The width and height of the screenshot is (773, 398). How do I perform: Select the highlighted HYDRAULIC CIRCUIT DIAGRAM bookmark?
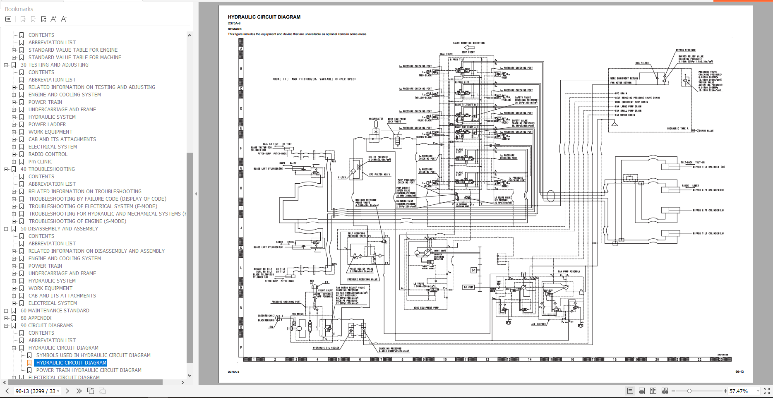71,363
